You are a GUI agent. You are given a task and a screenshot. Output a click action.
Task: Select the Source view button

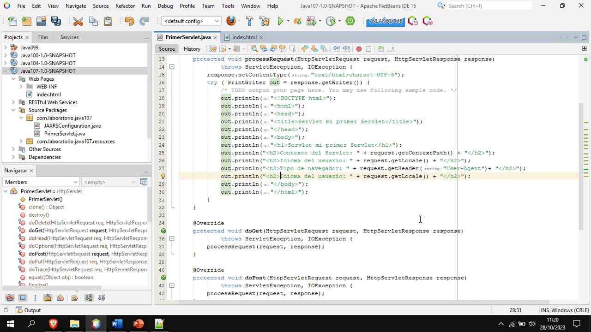pyautogui.click(x=167, y=49)
